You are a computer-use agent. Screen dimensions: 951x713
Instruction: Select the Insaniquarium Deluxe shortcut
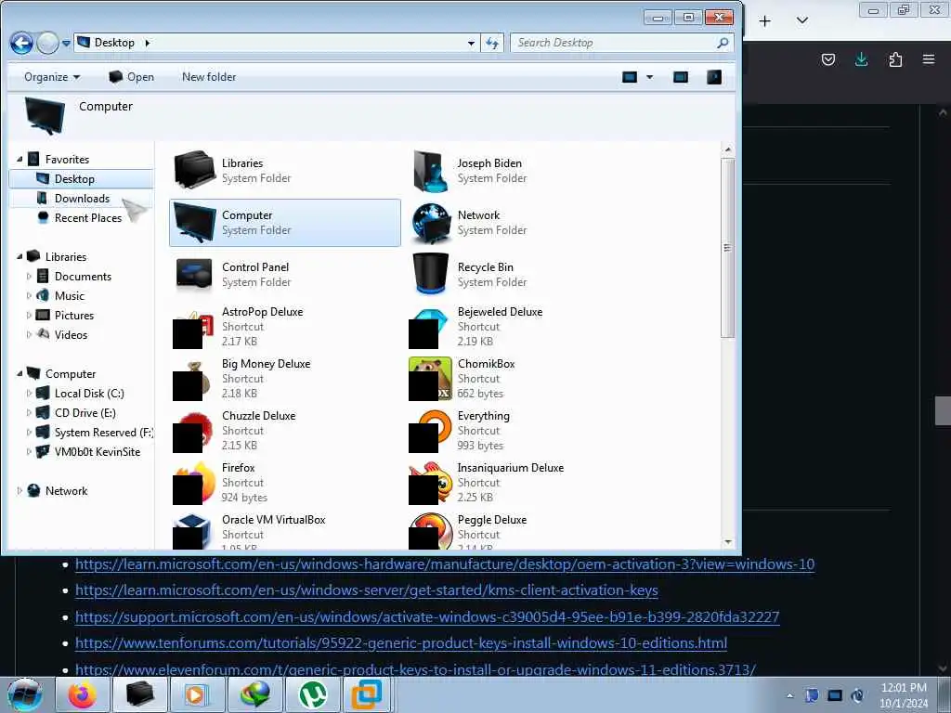520,483
